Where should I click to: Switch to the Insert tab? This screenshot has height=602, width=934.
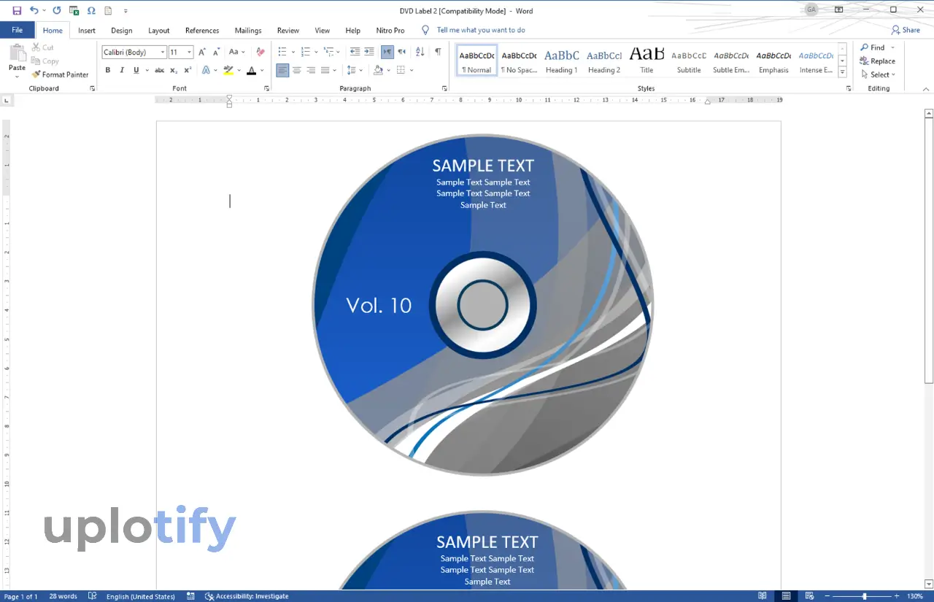click(87, 31)
